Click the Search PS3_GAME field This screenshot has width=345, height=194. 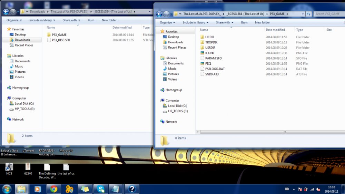(329, 14)
